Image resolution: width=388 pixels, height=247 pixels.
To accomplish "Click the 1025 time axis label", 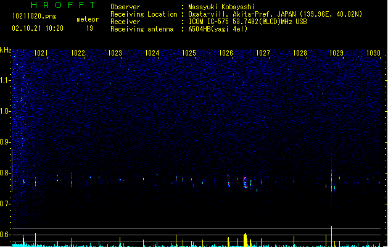I will pos(189,53).
